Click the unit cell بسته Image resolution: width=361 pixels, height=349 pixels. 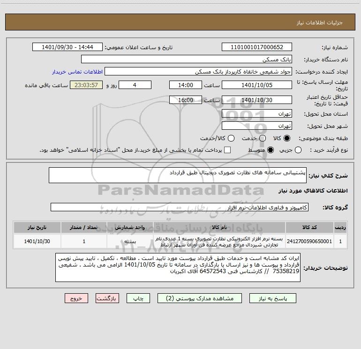pos(130,241)
